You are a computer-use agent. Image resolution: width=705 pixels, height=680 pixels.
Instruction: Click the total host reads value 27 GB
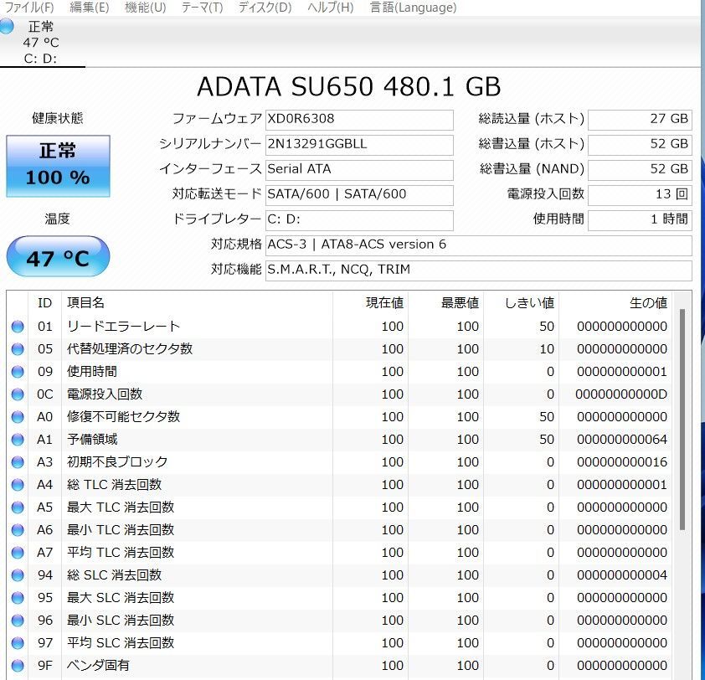coord(640,120)
